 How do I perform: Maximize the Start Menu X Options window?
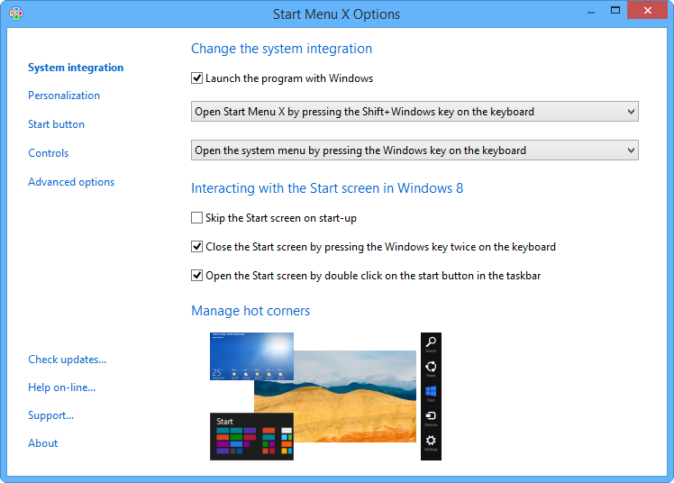pyautogui.click(x=615, y=10)
